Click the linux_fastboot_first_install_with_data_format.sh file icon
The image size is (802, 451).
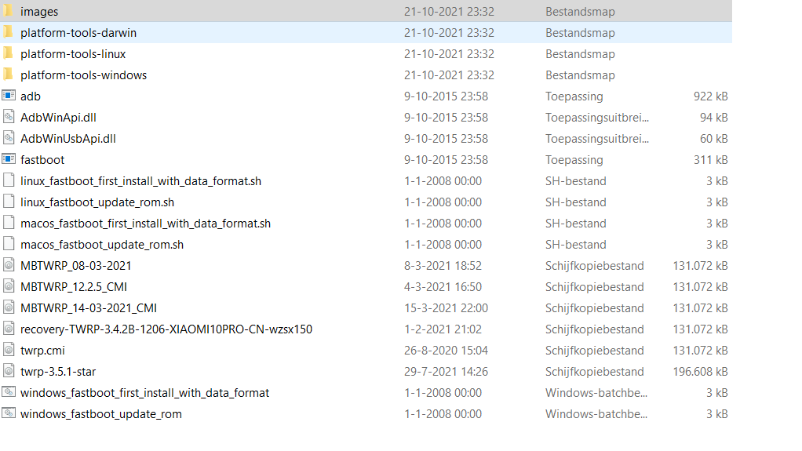point(9,180)
